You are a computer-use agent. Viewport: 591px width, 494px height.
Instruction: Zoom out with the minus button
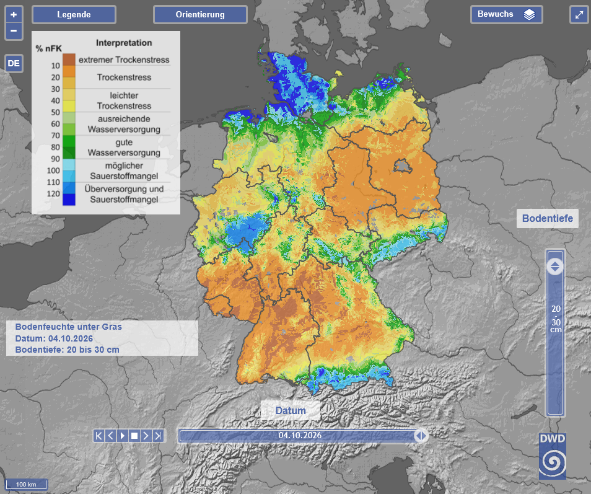[14, 30]
